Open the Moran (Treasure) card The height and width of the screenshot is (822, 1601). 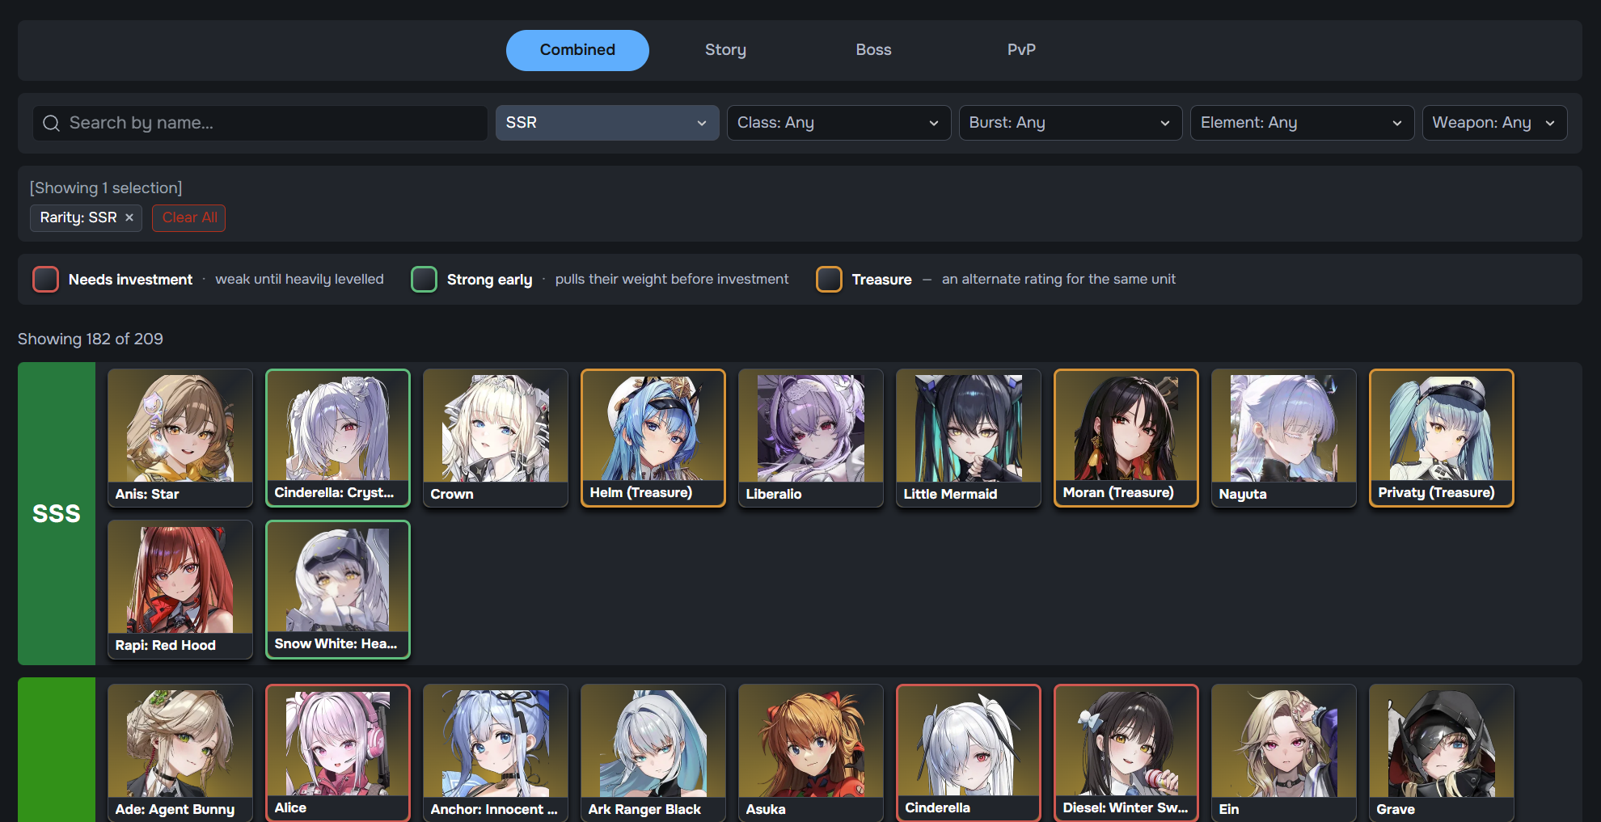click(1126, 438)
